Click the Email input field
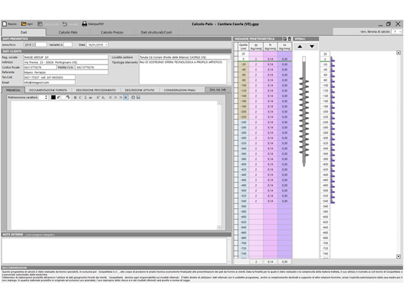This screenshot has width=404, height=303. pyautogui.click(x=49, y=82)
